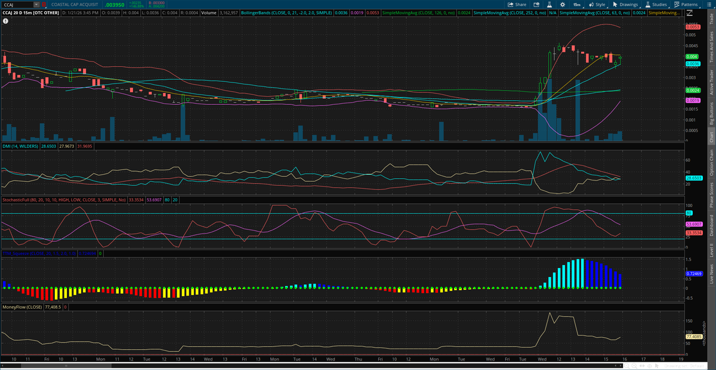Open the Style menu
This screenshot has width=716, height=370.
click(x=597, y=4)
